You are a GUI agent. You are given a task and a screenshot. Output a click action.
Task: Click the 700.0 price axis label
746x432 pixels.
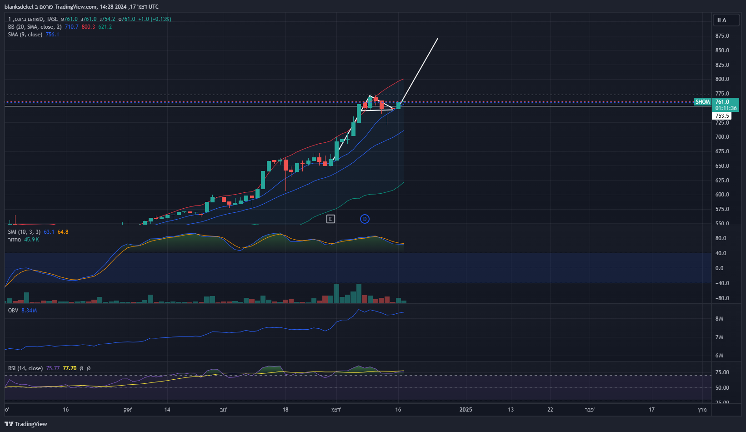click(x=722, y=137)
